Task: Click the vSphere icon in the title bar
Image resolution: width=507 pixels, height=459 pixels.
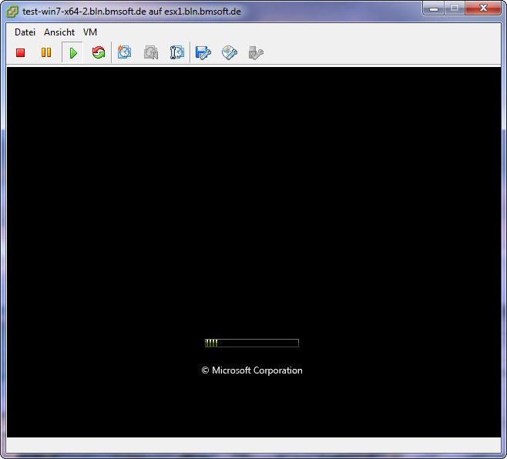Action: pos(12,12)
